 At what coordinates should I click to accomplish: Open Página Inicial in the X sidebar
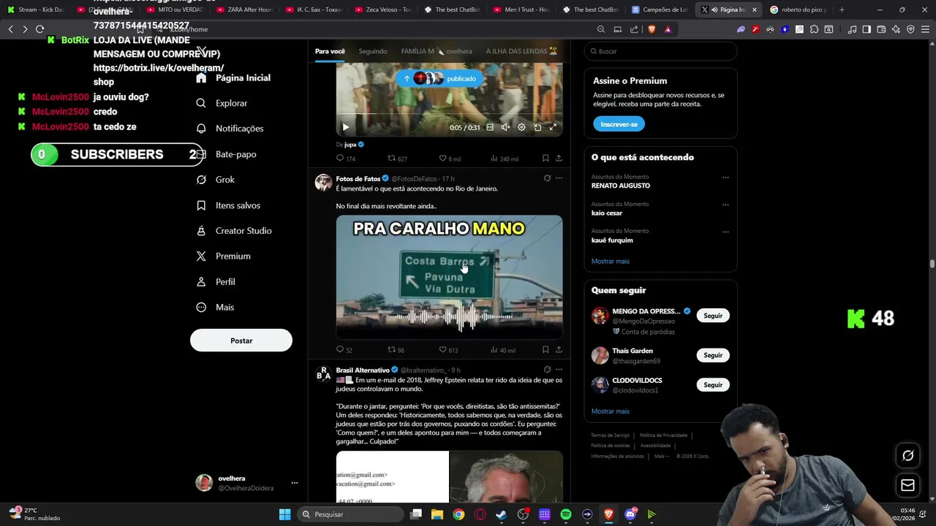click(x=234, y=77)
